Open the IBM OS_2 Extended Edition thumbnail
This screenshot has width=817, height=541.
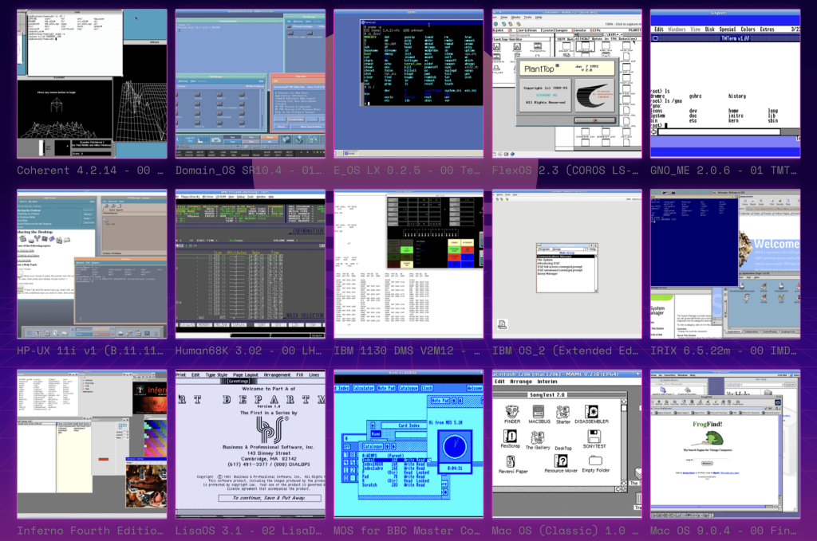point(567,265)
